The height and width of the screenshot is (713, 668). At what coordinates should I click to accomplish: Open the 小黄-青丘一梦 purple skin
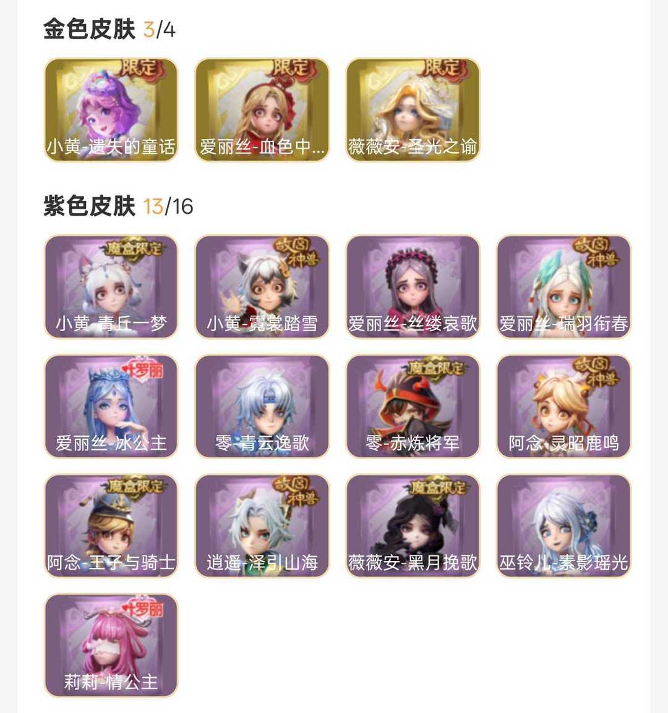point(111,287)
